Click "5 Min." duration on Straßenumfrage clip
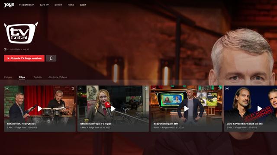277x155 pixels. pyautogui.click(x=83, y=127)
